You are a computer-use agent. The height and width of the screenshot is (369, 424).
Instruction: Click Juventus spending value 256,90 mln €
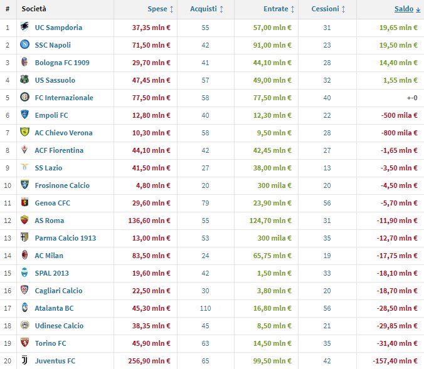click(149, 361)
